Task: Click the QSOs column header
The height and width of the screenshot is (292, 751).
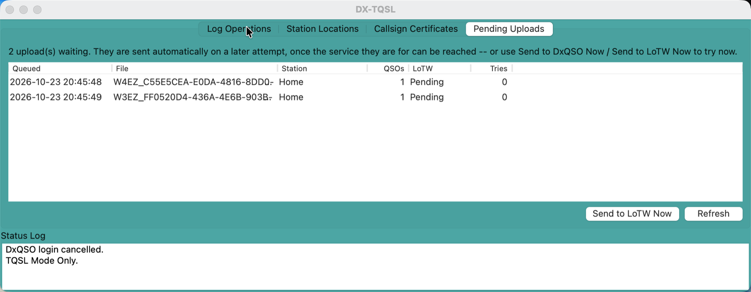Action: click(x=388, y=69)
